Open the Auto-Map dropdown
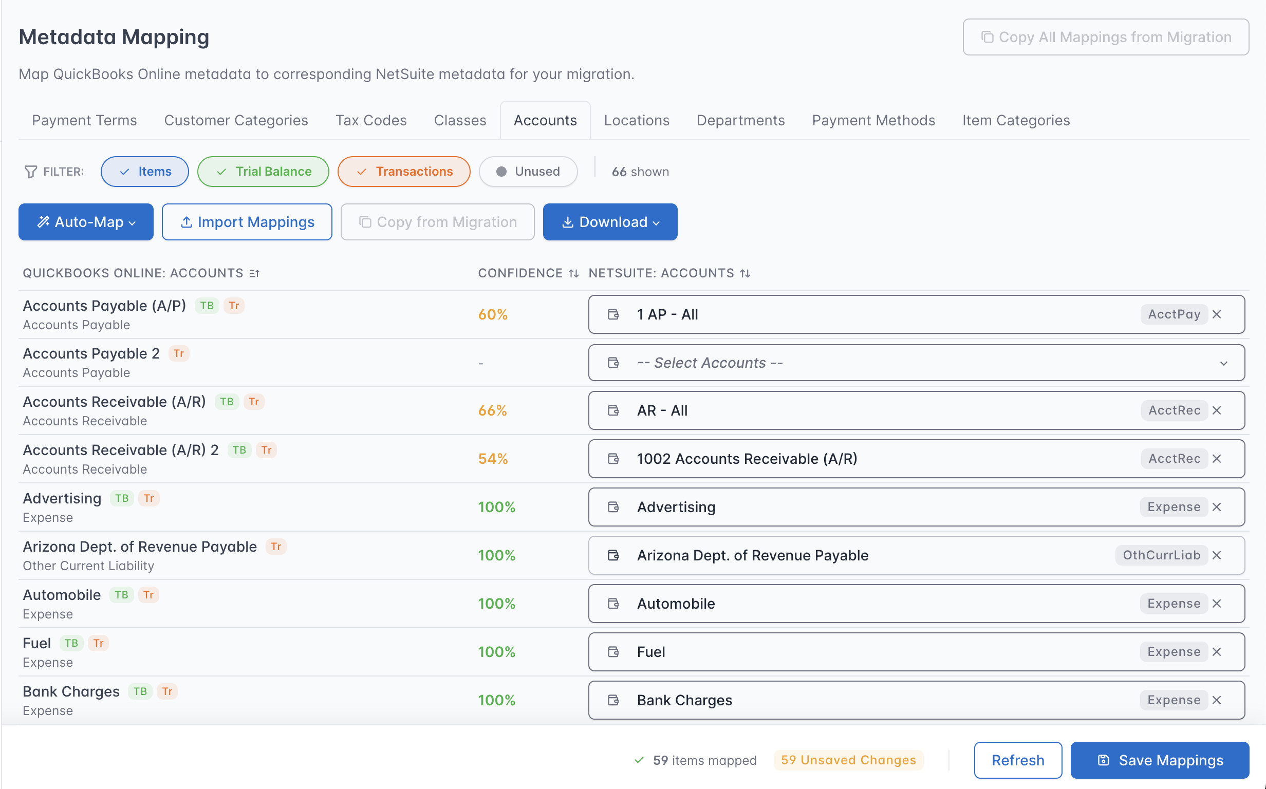The image size is (1266, 789). click(86, 222)
